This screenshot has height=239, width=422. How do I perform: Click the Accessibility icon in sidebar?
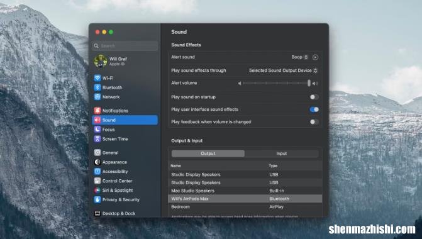coord(97,172)
